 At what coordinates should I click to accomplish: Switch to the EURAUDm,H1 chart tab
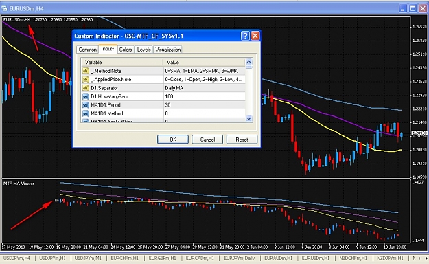[278, 258]
